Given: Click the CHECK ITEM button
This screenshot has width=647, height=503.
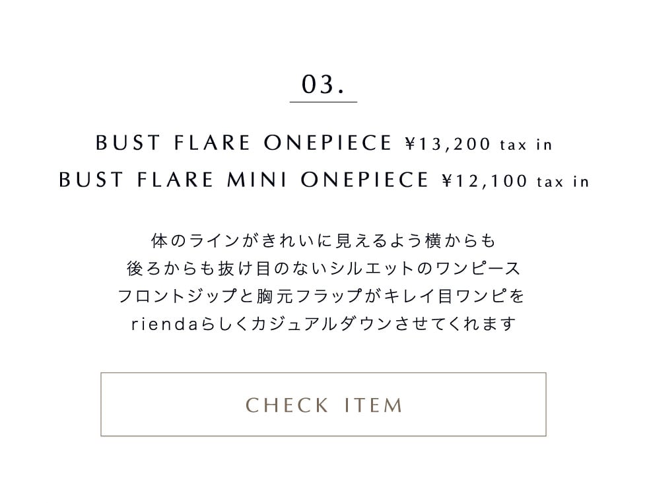Looking at the screenshot, I should (x=323, y=404).
